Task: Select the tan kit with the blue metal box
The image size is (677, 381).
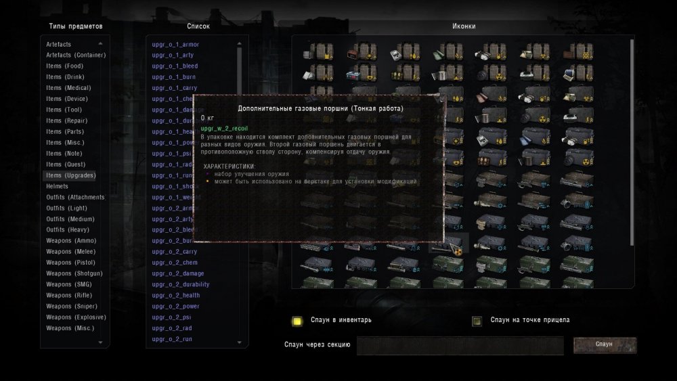Action: coord(362,73)
